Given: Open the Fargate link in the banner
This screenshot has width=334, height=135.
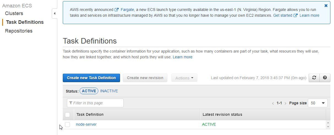Looking at the screenshot, I should coord(127,10).
